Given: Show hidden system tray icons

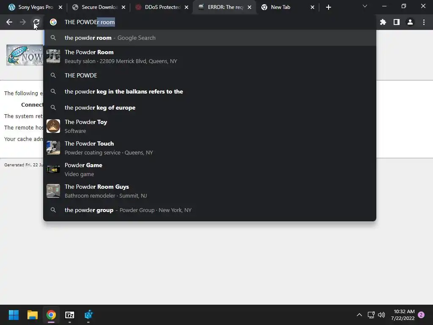Looking at the screenshot, I should [359, 315].
